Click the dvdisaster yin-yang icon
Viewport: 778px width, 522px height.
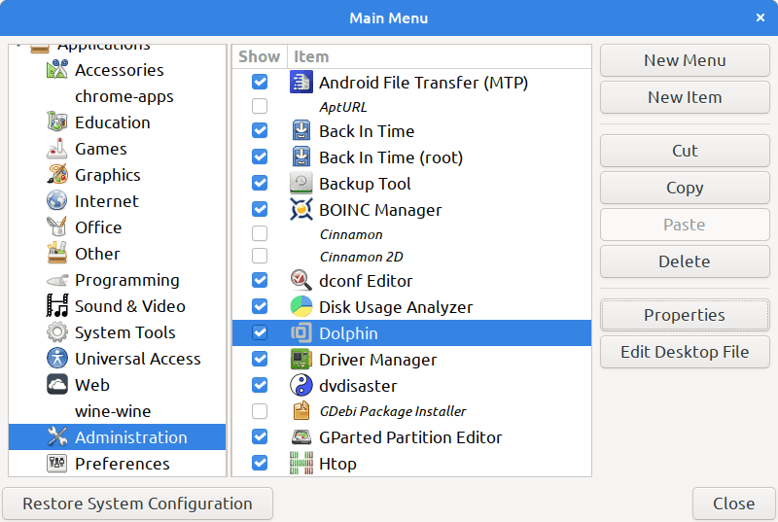[x=301, y=386]
